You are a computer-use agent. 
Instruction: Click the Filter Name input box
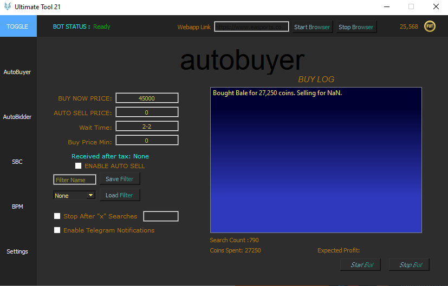(x=75, y=179)
